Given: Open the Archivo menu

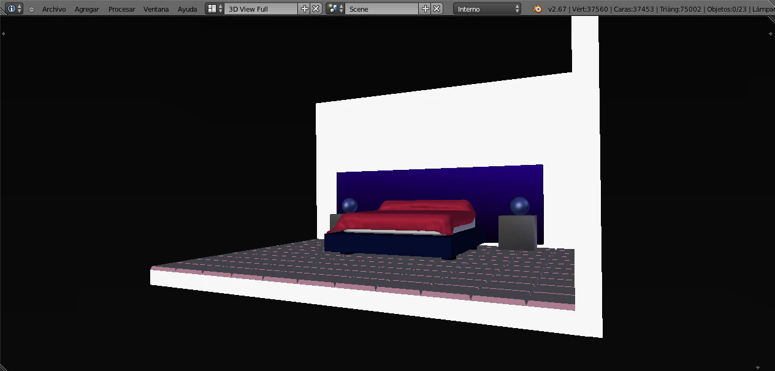Looking at the screenshot, I should [54, 9].
